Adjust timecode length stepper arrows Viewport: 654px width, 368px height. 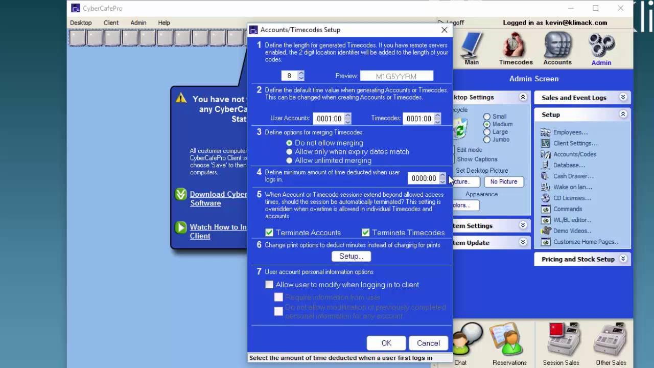301,76
